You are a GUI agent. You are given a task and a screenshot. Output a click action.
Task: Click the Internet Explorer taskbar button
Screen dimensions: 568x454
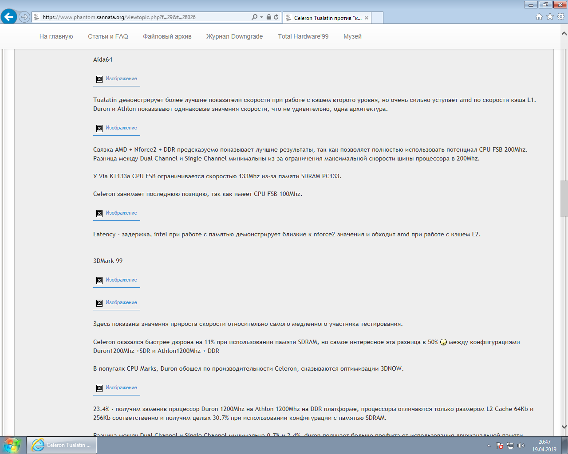point(62,445)
